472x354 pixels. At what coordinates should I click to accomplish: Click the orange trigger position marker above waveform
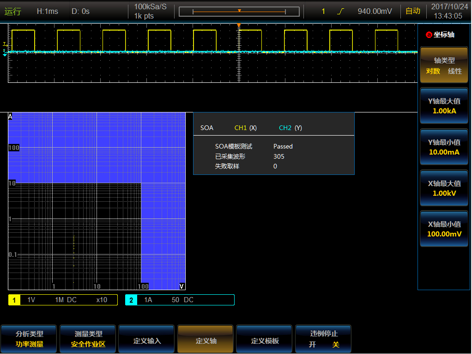239,25
